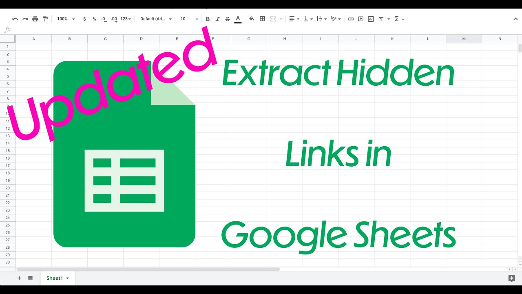This screenshot has width=522, height=294.
Task: Open the Sheet1 tab options arrow
Action: pos(67,278)
